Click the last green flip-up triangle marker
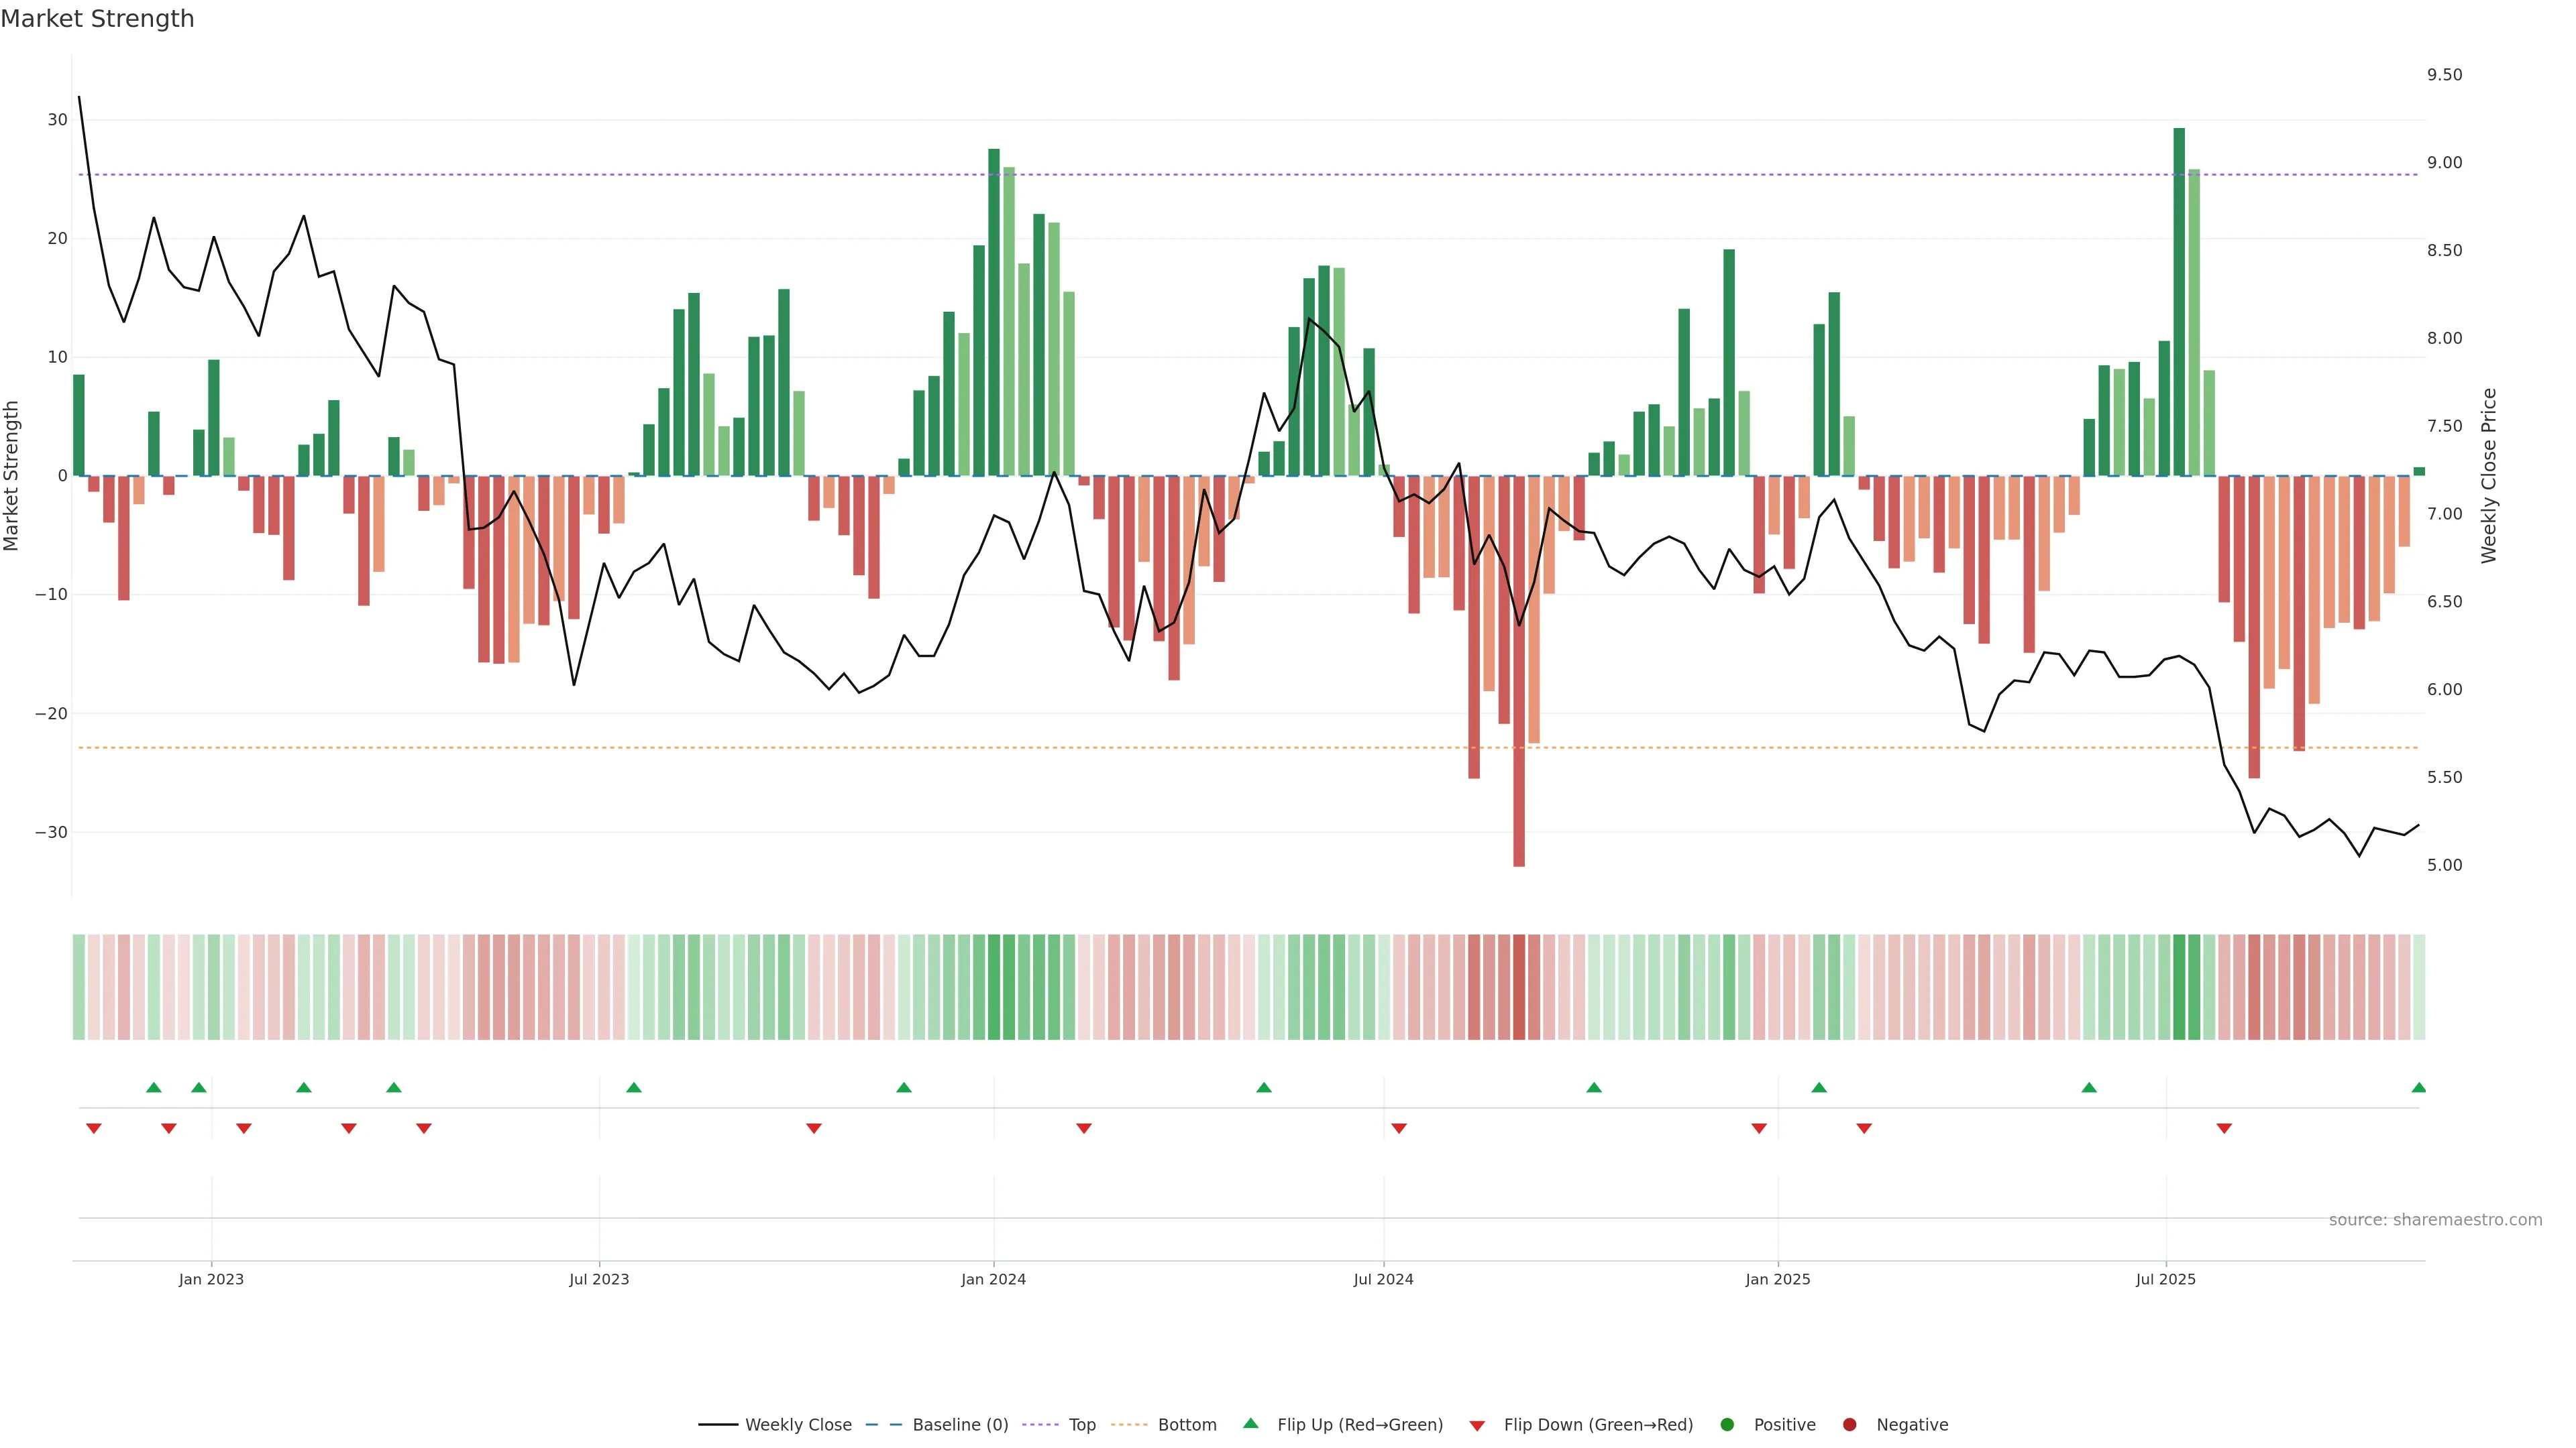The width and height of the screenshot is (2576, 1448). pyautogui.click(x=2418, y=1087)
